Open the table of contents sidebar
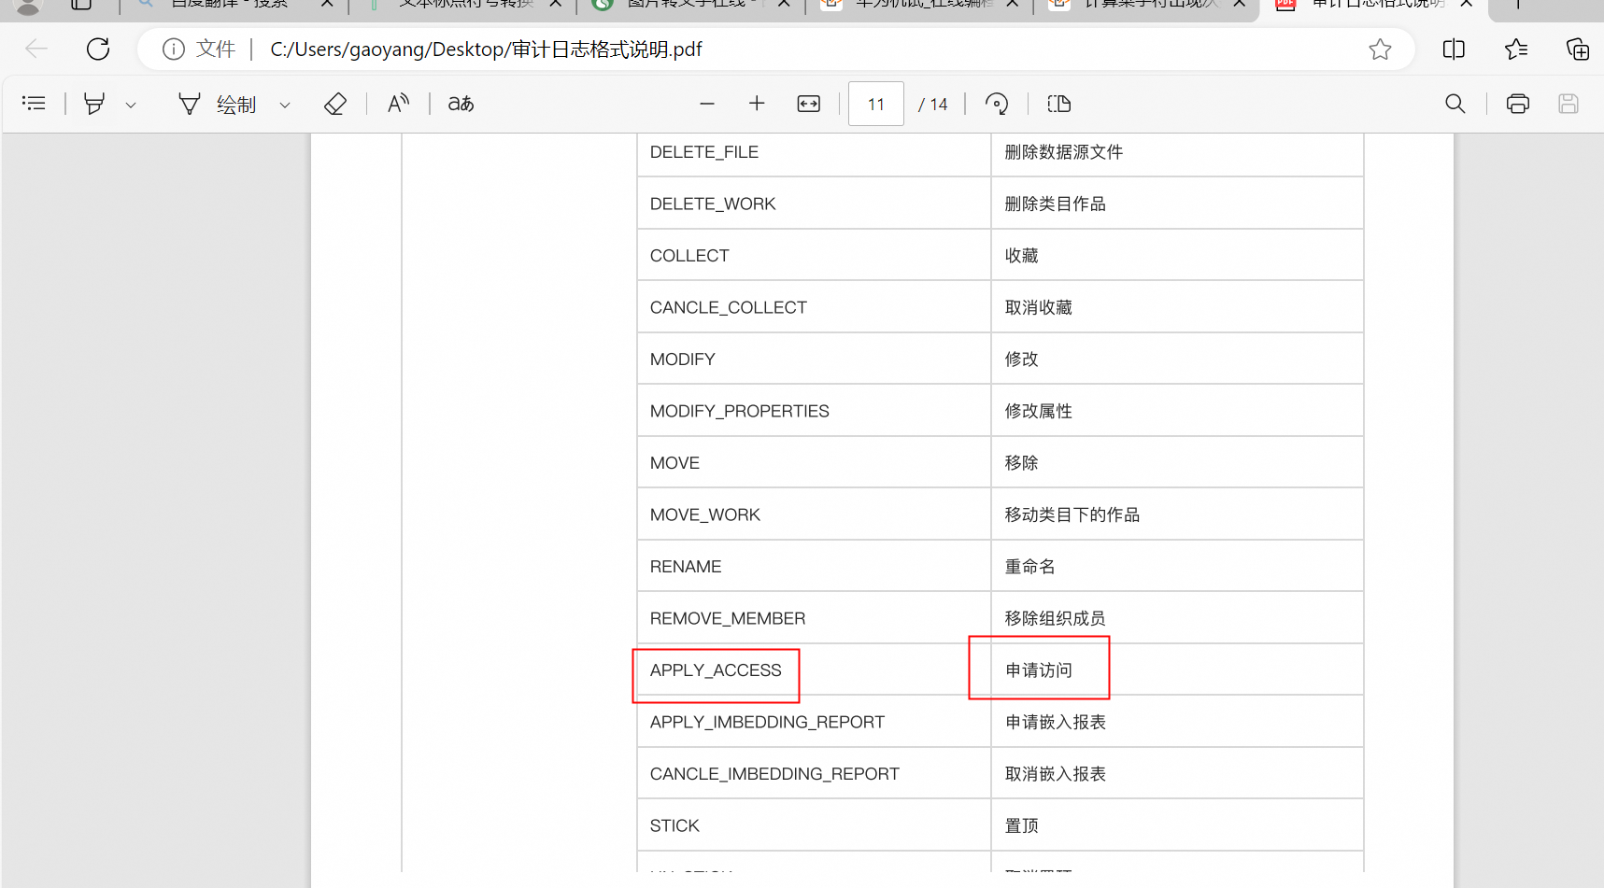This screenshot has width=1604, height=888. (x=34, y=104)
